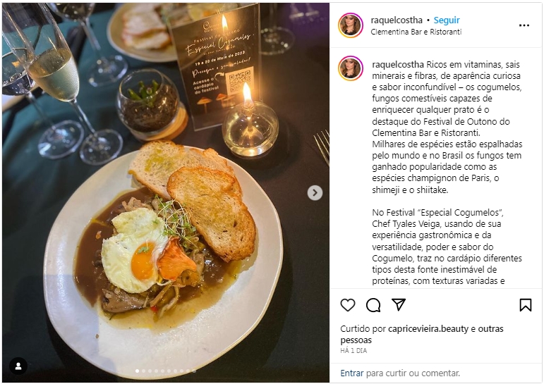
Task: Open raquelcostha username in post header
Action: (x=397, y=20)
